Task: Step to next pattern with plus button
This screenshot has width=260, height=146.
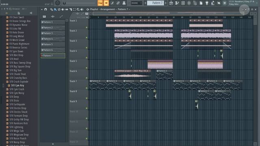Action: tap(166, 3)
